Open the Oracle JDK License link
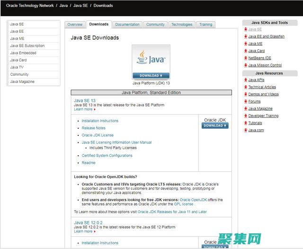Viewport: 303px width, 249px height. [98, 135]
